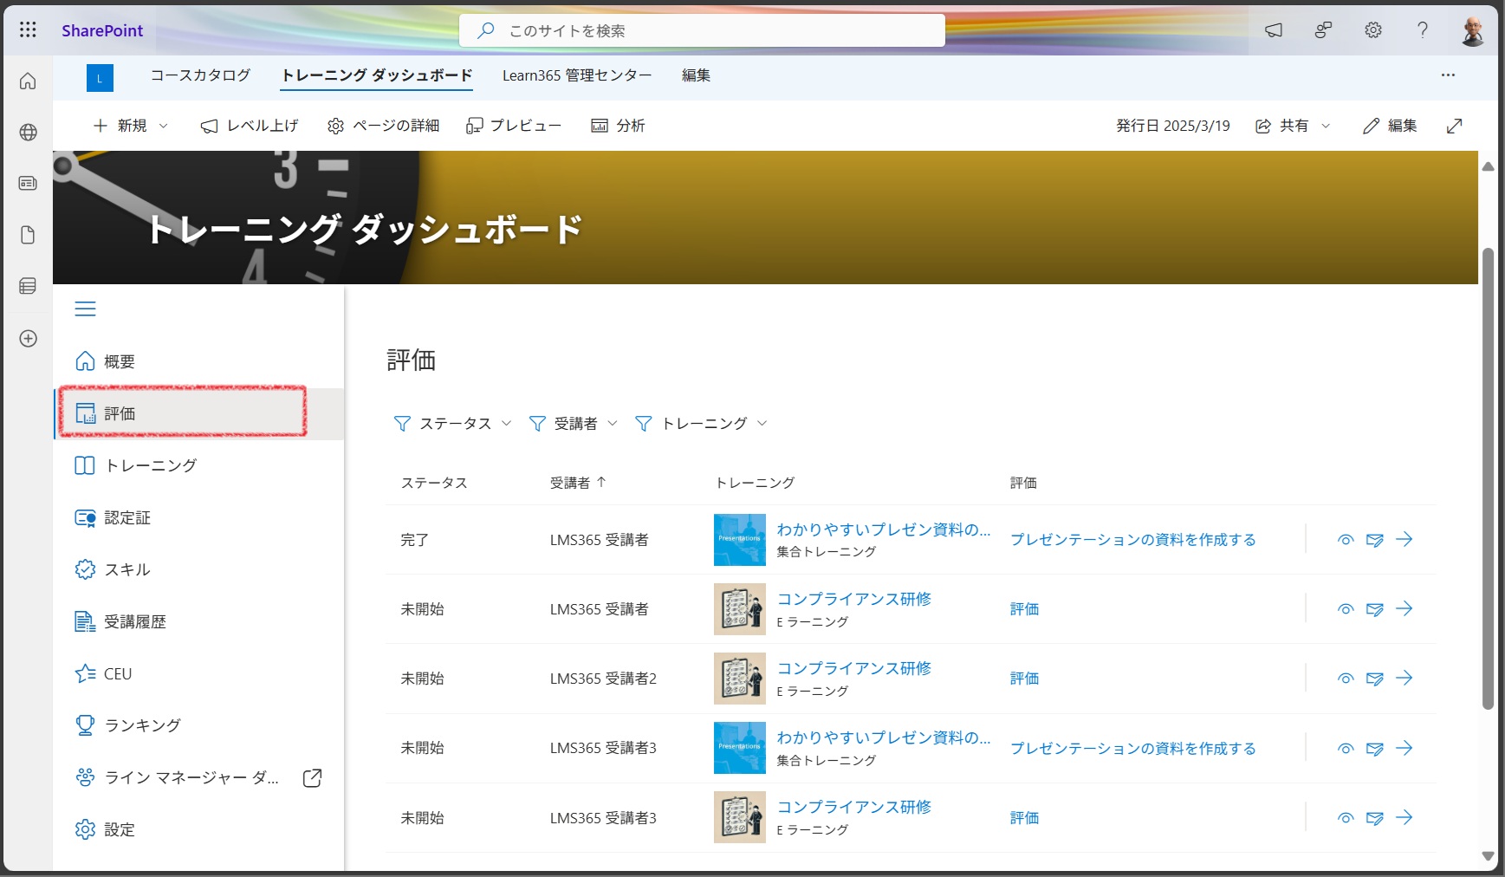This screenshot has width=1505, height=877.
Task: Collapse the dashboard hamburger menu
Action: (85, 309)
